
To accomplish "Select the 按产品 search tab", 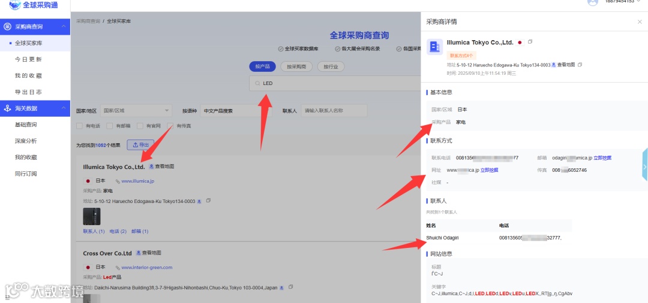I will 262,66.
